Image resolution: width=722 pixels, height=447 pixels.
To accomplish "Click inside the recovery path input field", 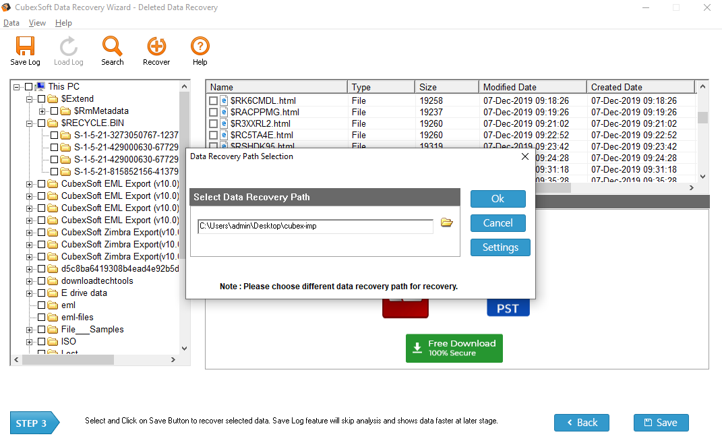I will coord(313,226).
